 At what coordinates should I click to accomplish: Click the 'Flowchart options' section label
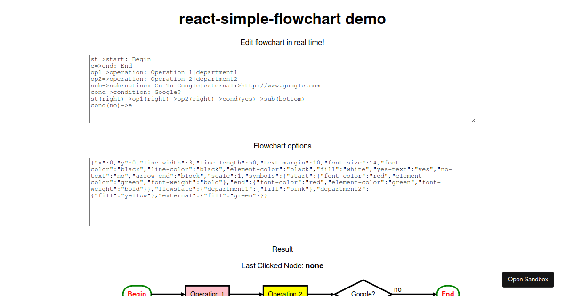[282, 146]
